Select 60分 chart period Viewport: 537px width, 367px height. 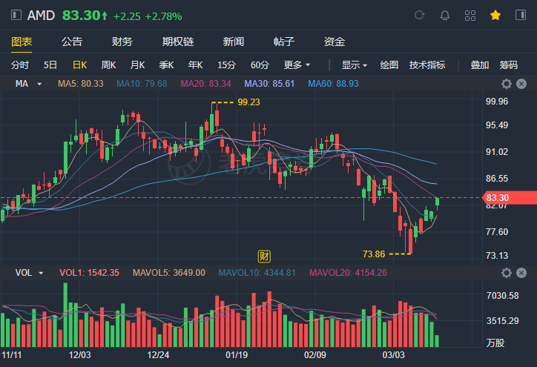(x=260, y=65)
